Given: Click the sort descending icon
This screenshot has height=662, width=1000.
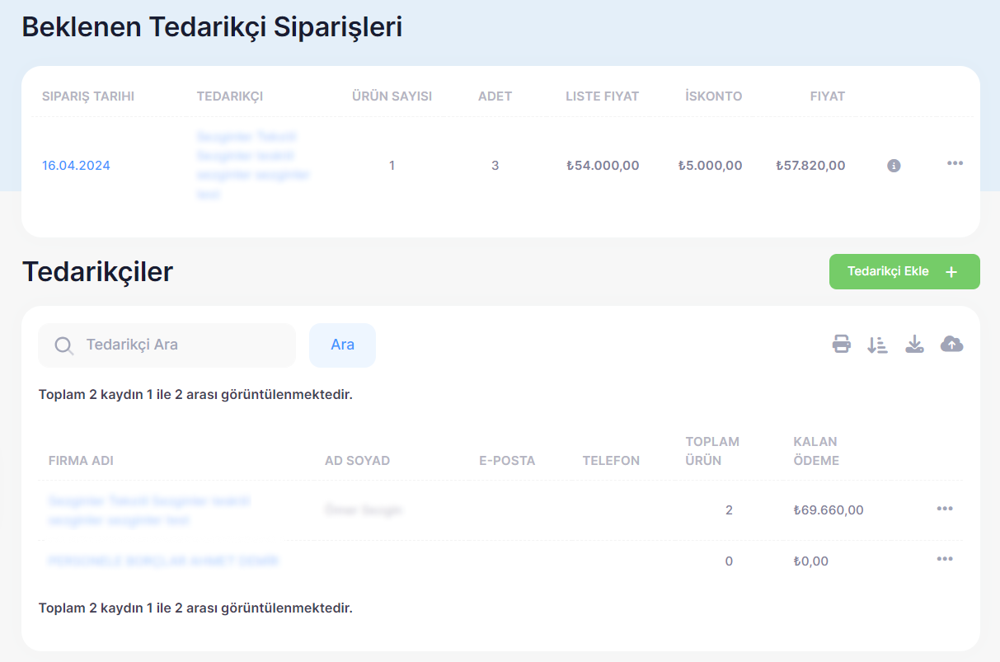Looking at the screenshot, I should click(877, 345).
